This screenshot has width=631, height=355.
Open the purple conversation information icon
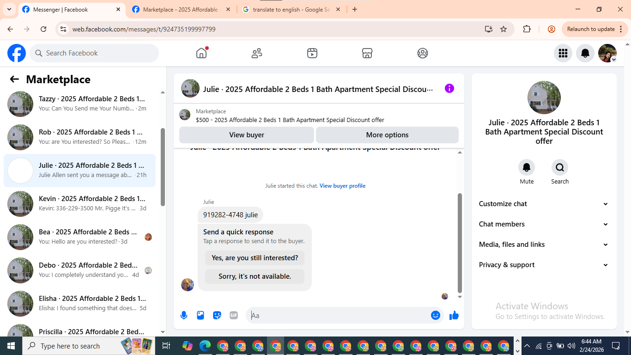click(449, 88)
